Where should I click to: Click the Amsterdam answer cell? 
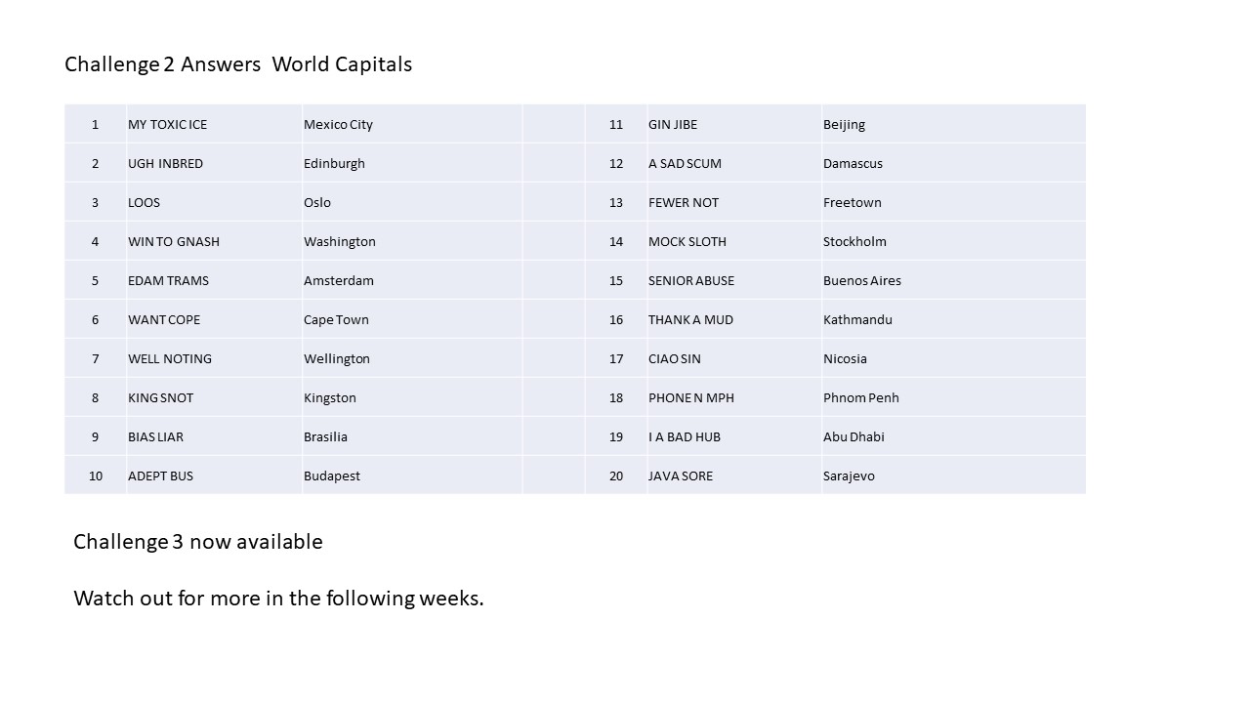(412, 280)
